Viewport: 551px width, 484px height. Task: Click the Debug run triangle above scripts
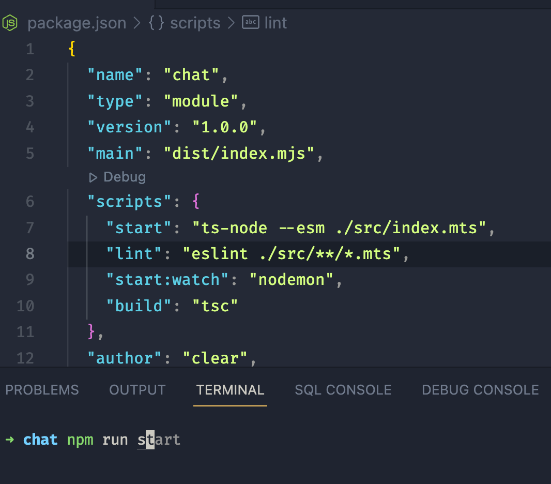point(94,177)
